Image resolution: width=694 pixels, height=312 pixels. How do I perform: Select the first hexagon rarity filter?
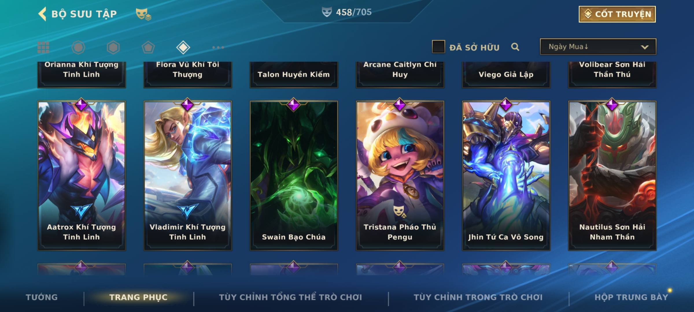point(78,47)
